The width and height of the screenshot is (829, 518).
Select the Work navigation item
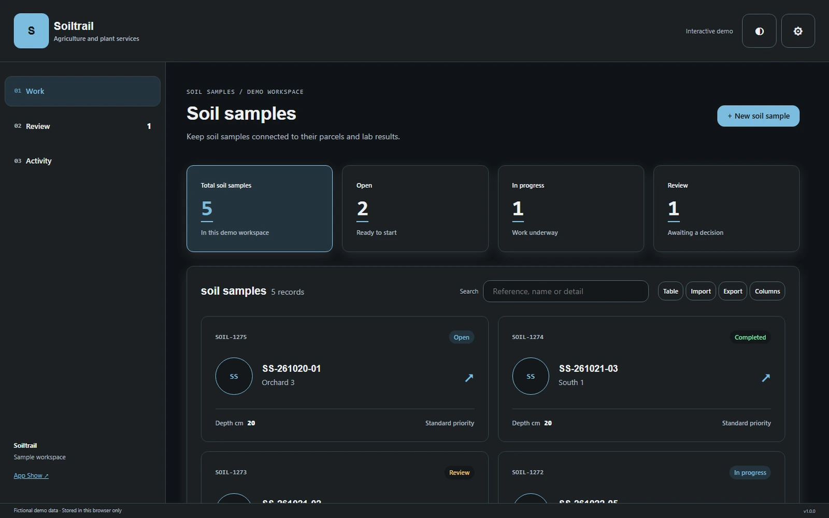pyautogui.click(x=82, y=91)
